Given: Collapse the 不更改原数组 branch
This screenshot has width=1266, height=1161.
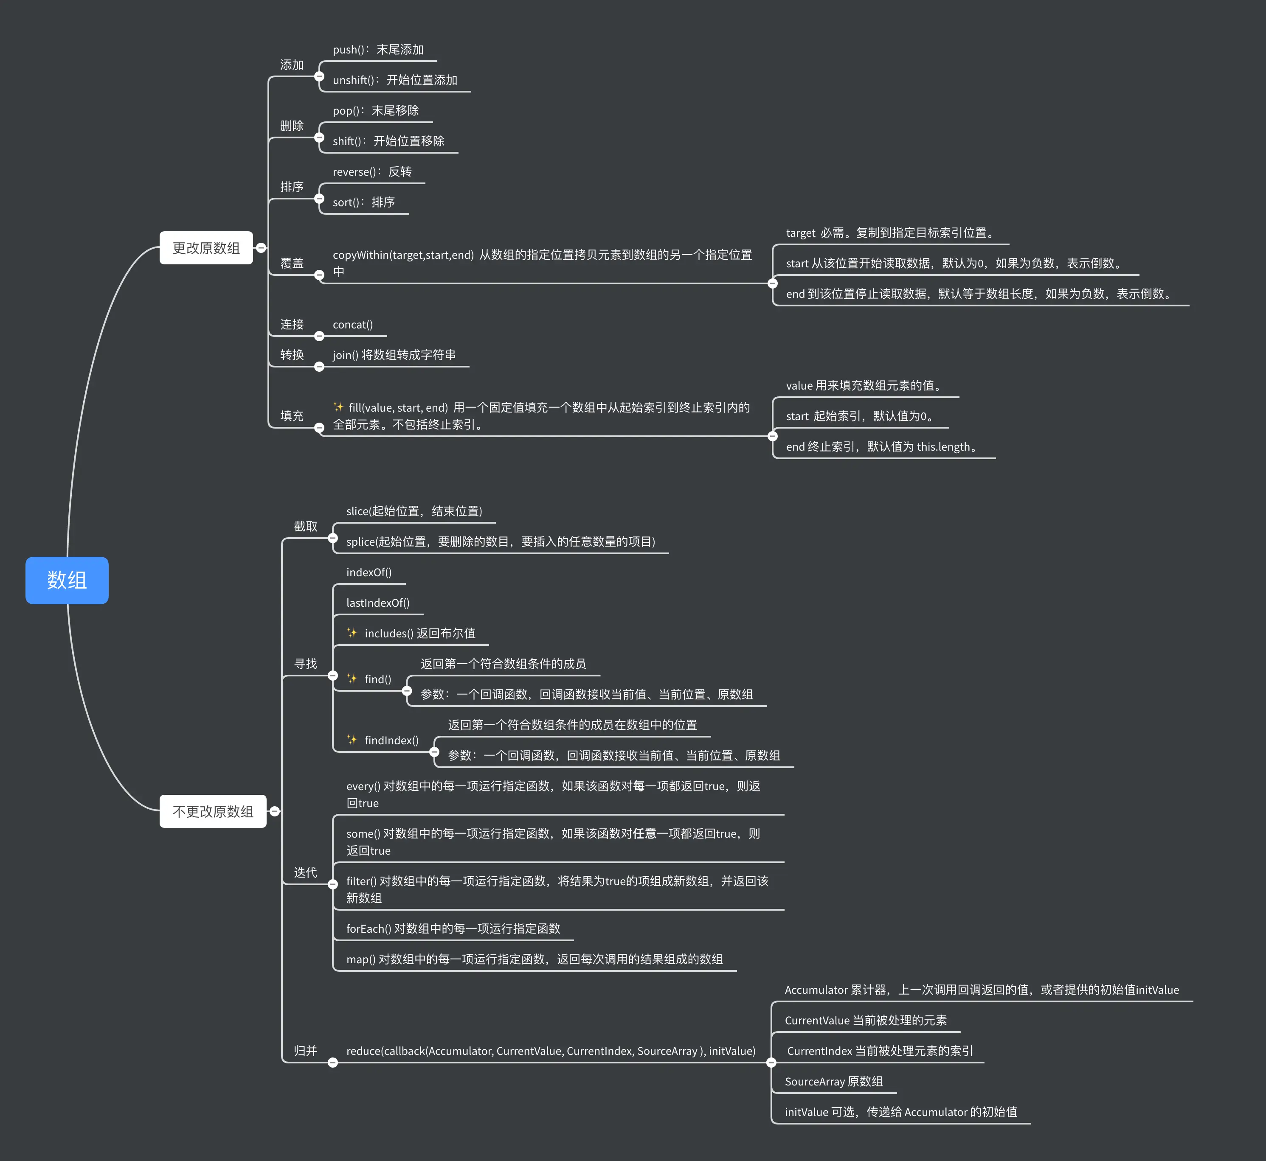Looking at the screenshot, I should coord(275,811).
